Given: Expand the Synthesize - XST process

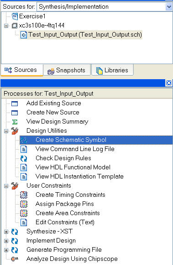Looking at the screenshot, I should pos(6,232).
